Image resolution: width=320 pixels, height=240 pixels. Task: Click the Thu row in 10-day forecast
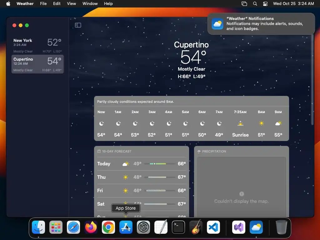pyautogui.click(x=142, y=177)
